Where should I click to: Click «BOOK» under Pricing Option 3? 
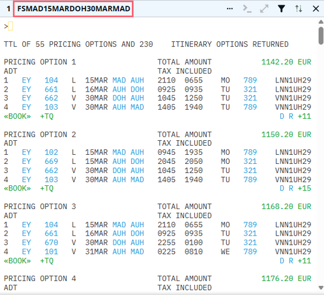click(18, 261)
